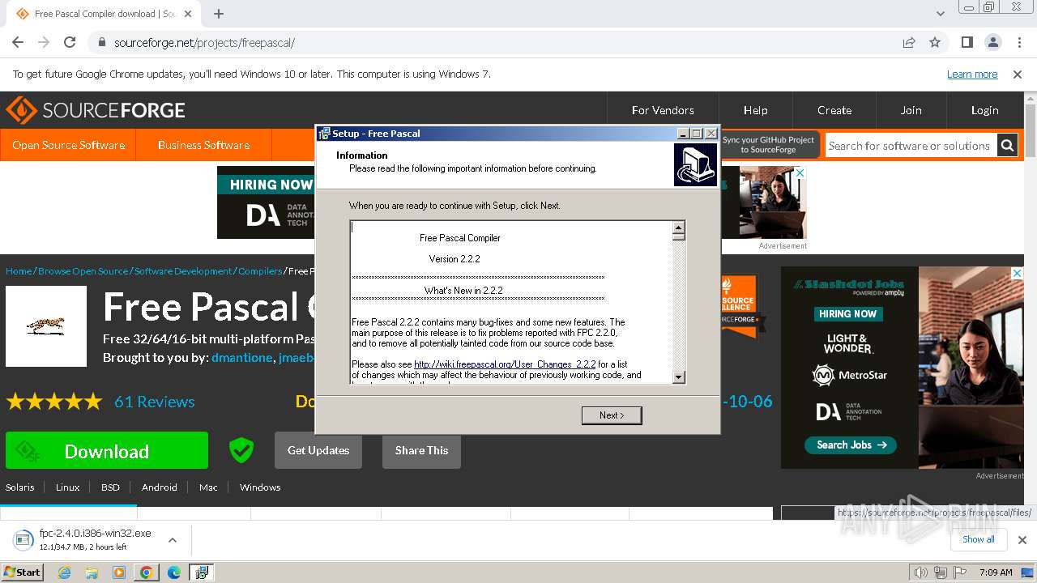Dismiss the Chrome update notice bar
The width and height of the screenshot is (1037, 583).
[1018, 74]
